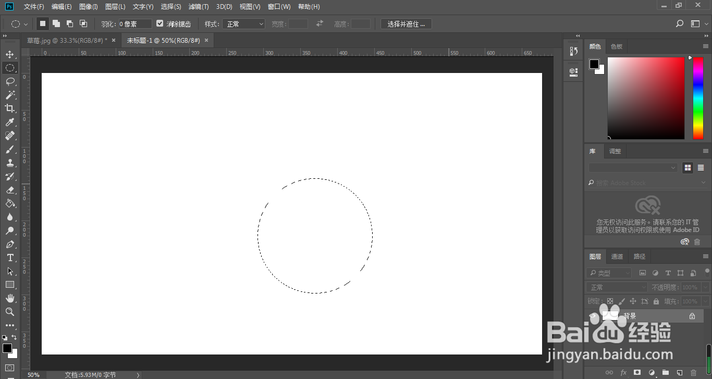Viewport: 712px width, 379px height.
Task: Toggle the 消除锯齿 anti-alias checkbox
Action: pyautogui.click(x=160, y=23)
